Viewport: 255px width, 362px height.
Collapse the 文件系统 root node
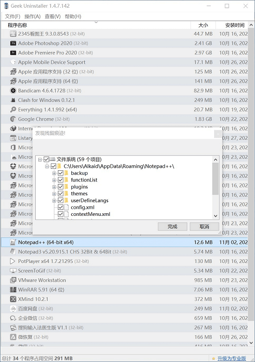click(x=40, y=159)
